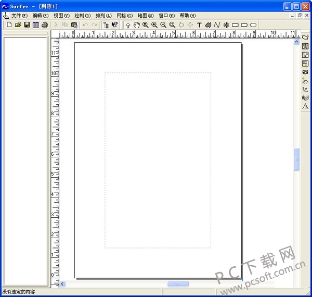
Task: Open the 帮助(H) menu
Action: click(188, 16)
